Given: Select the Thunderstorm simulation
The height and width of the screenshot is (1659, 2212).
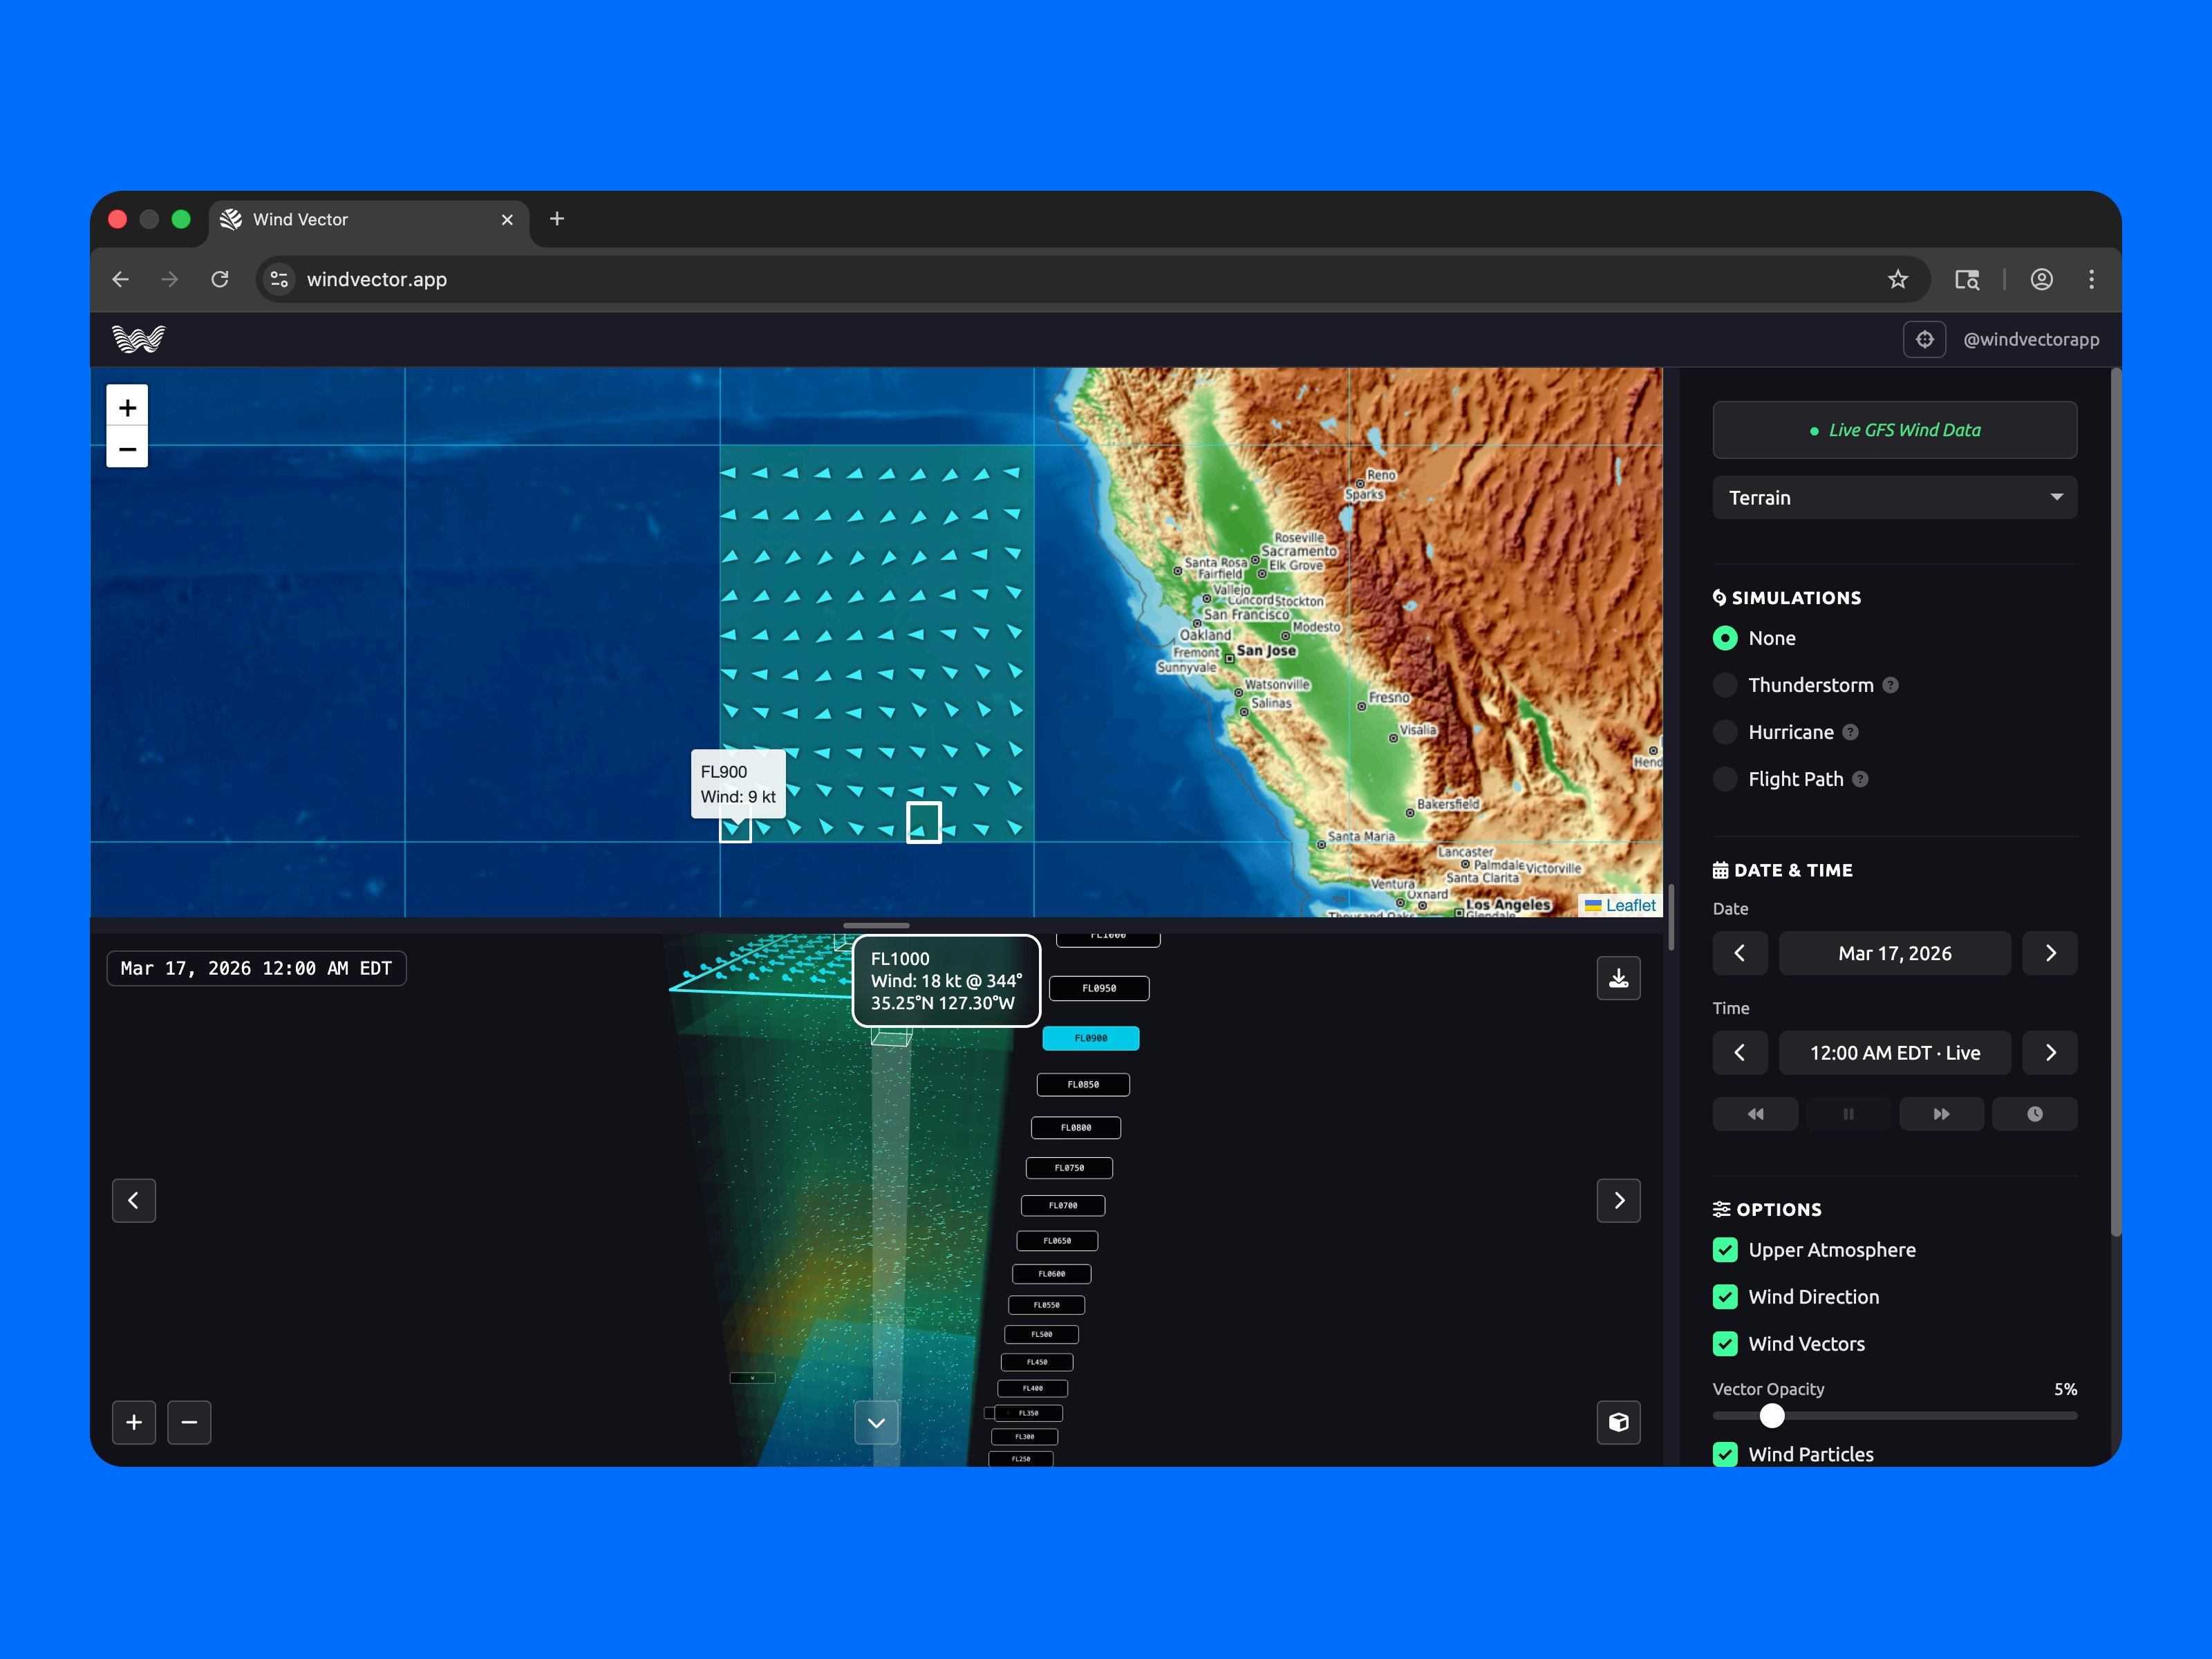Looking at the screenshot, I should (x=1725, y=685).
